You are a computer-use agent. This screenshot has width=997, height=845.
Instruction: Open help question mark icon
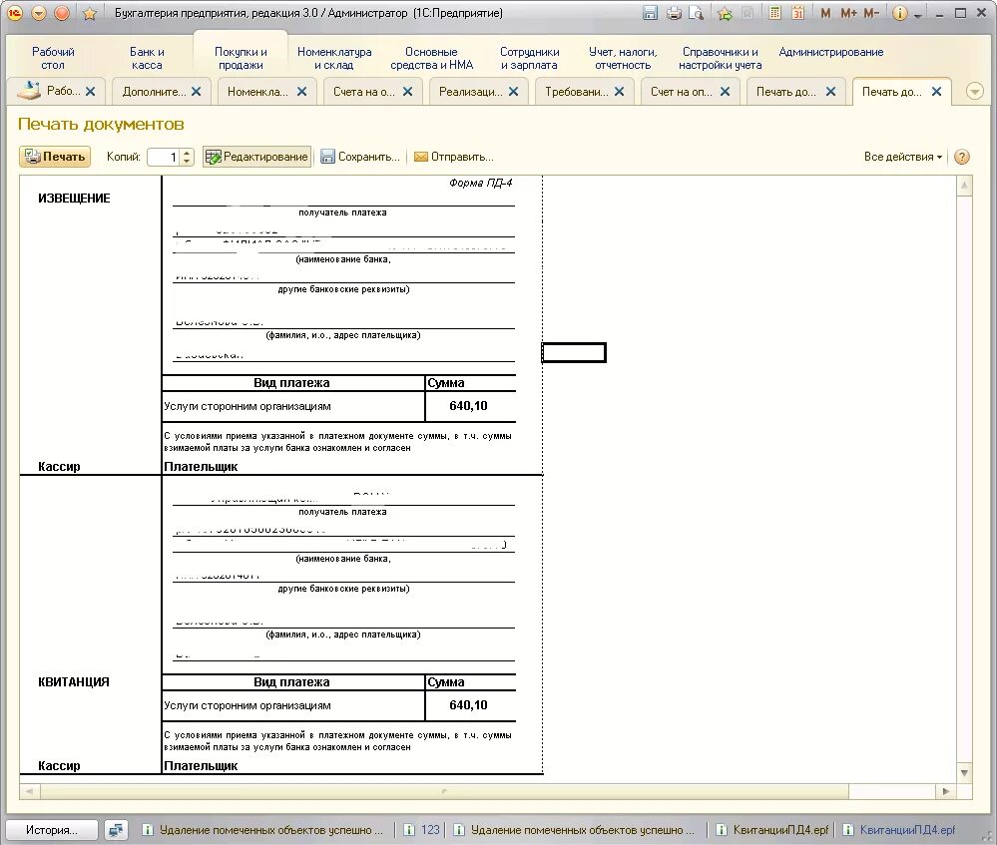pyautogui.click(x=962, y=157)
